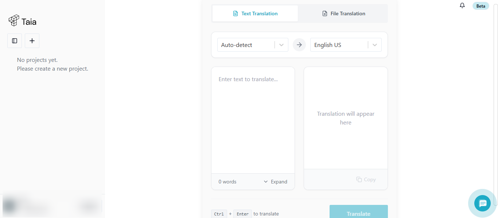Create a new project with plus icon

[x=32, y=41]
